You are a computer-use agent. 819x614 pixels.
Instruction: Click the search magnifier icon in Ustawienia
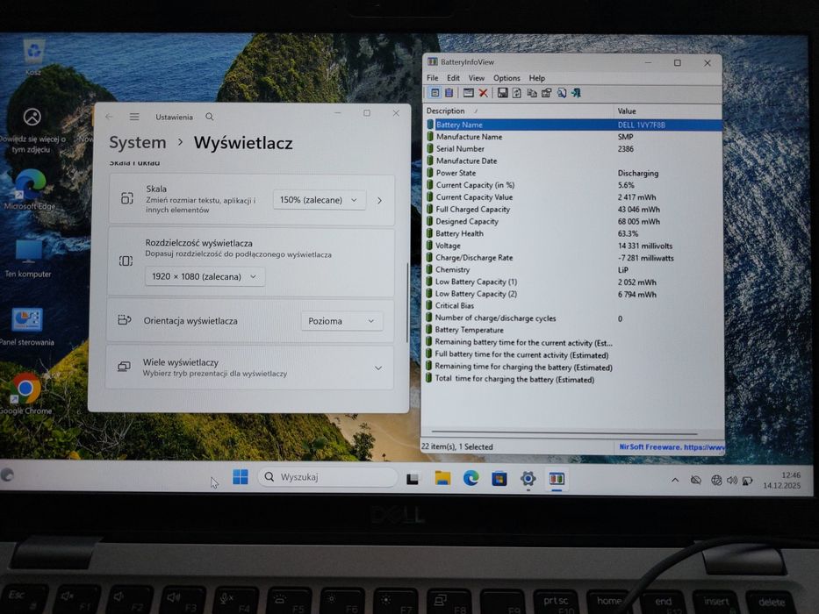pyautogui.click(x=210, y=117)
